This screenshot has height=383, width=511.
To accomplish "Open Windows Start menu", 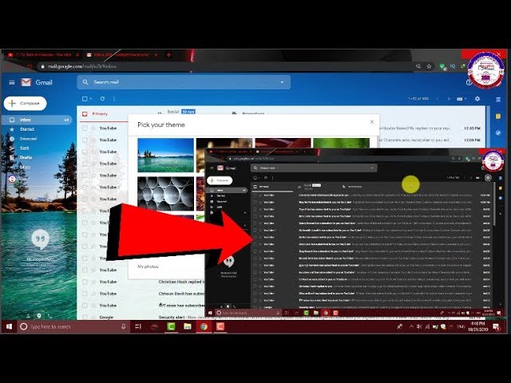I will (9, 326).
